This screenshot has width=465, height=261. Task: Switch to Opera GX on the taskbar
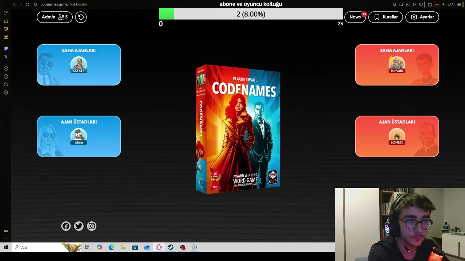(159, 247)
